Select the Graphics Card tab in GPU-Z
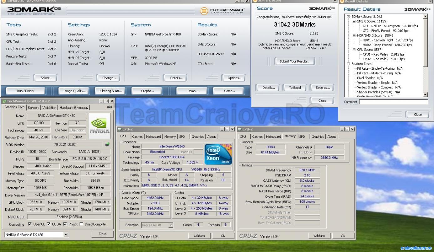The width and height of the screenshot is (434, 252). [x=14, y=107]
